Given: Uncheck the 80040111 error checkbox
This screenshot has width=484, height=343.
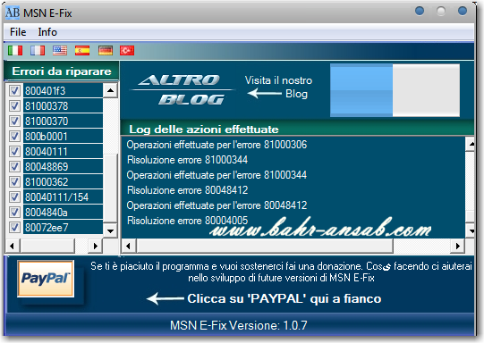Looking at the screenshot, I should (14, 151).
